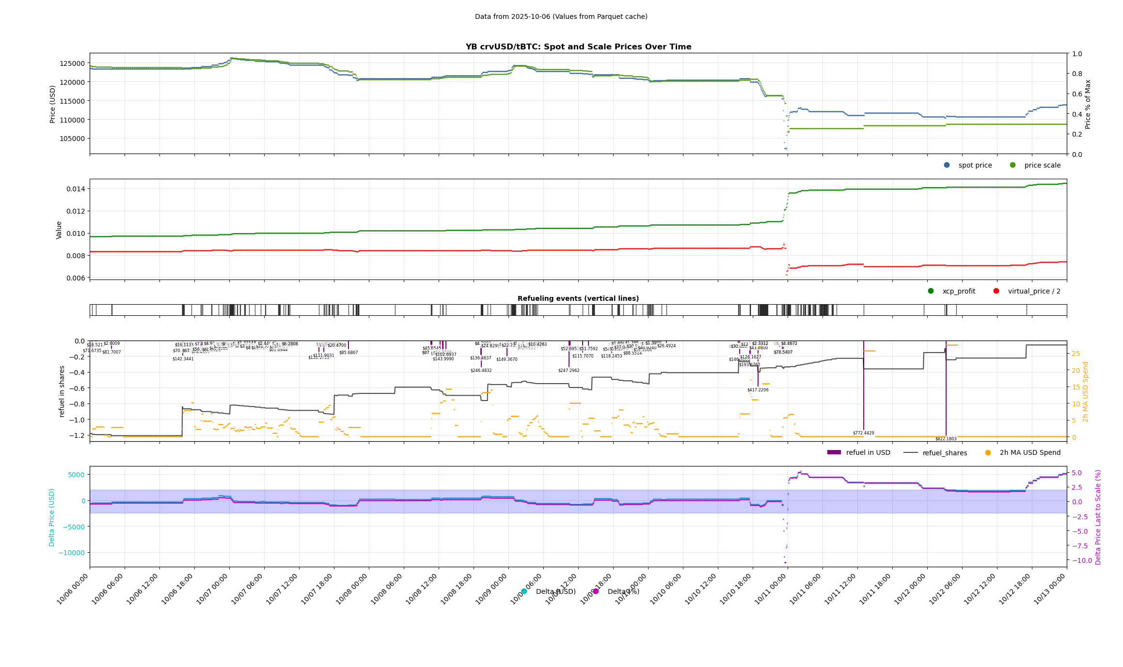The image size is (1123, 667).
Task: Click the orange 2h MA USD Spend marker
Action: 988,453
